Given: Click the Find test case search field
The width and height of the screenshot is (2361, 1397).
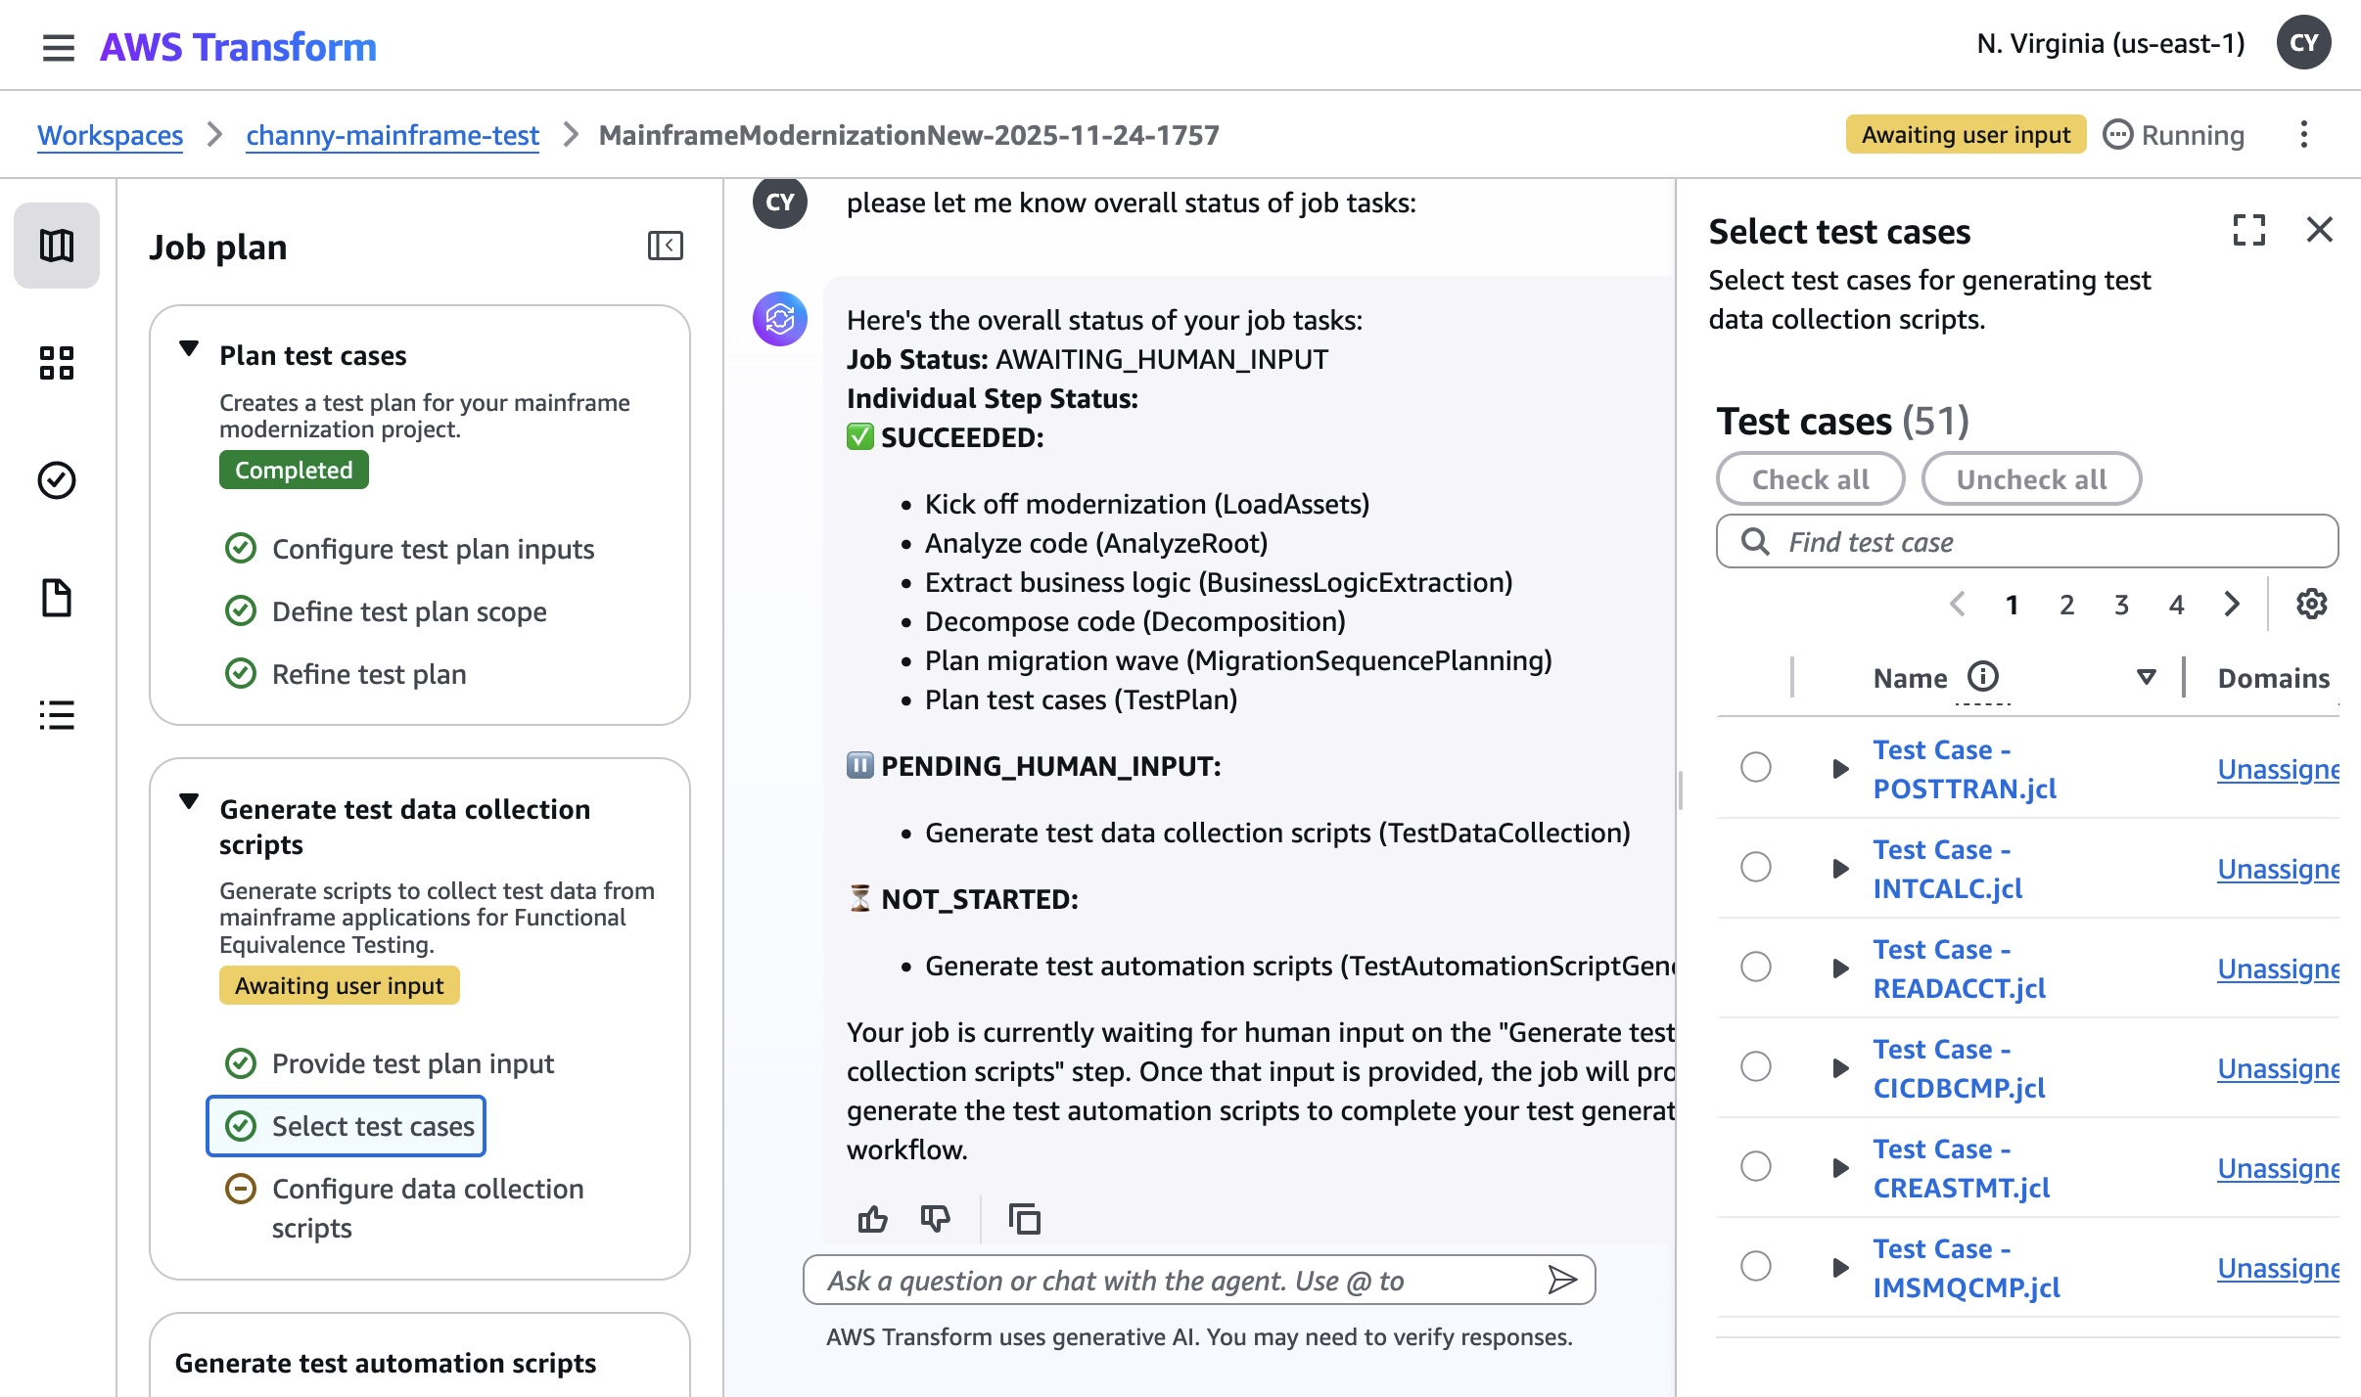Looking at the screenshot, I should pyautogui.click(x=2026, y=542).
